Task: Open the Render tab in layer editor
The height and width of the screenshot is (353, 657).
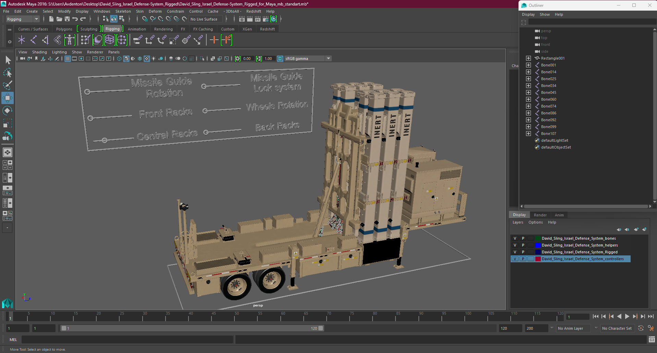Action: coord(540,215)
